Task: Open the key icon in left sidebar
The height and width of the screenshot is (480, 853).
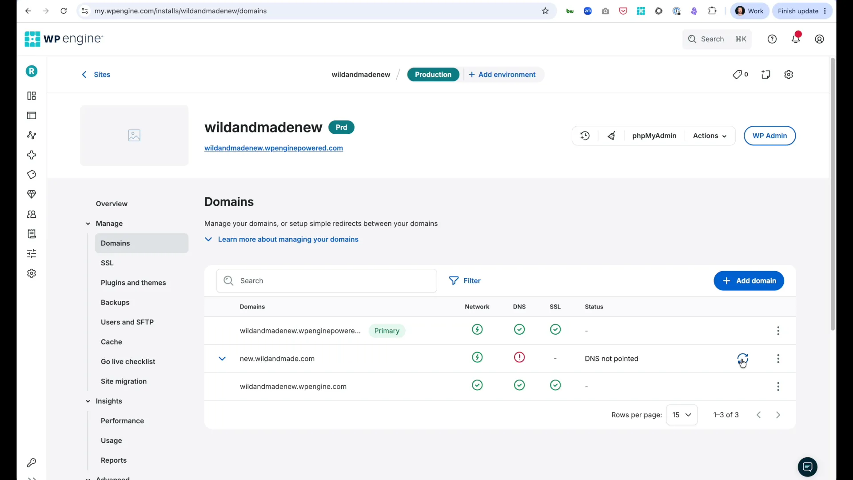Action: pyautogui.click(x=32, y=463)
